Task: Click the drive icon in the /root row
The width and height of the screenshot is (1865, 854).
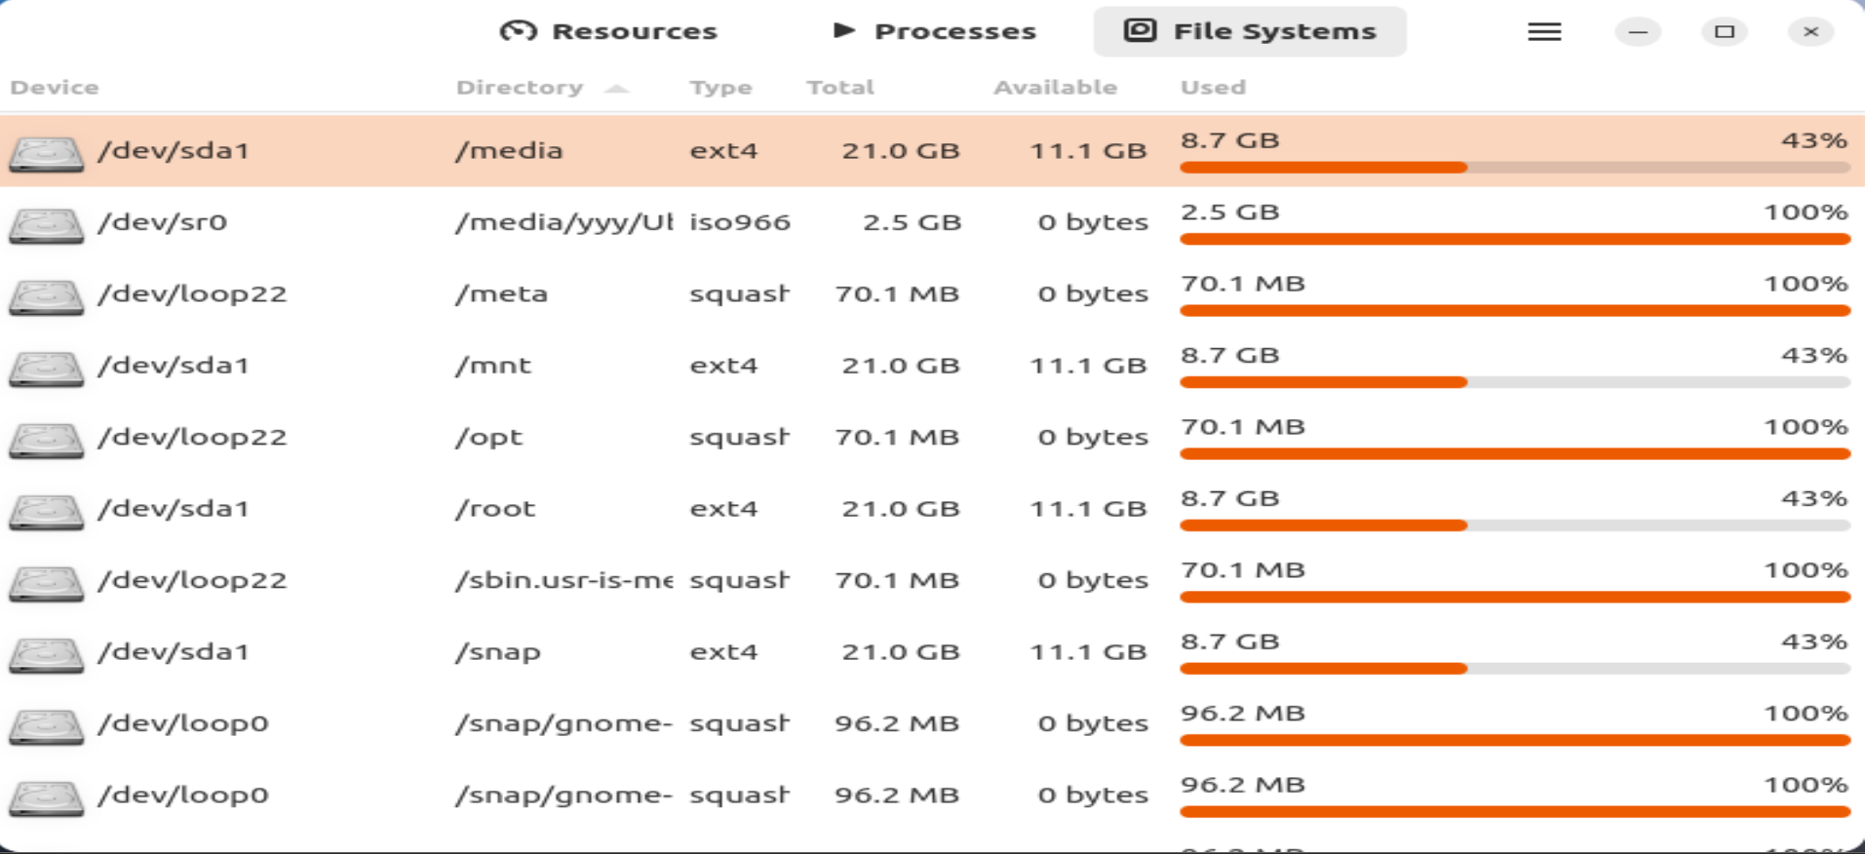Action: (x=46, y=511)
